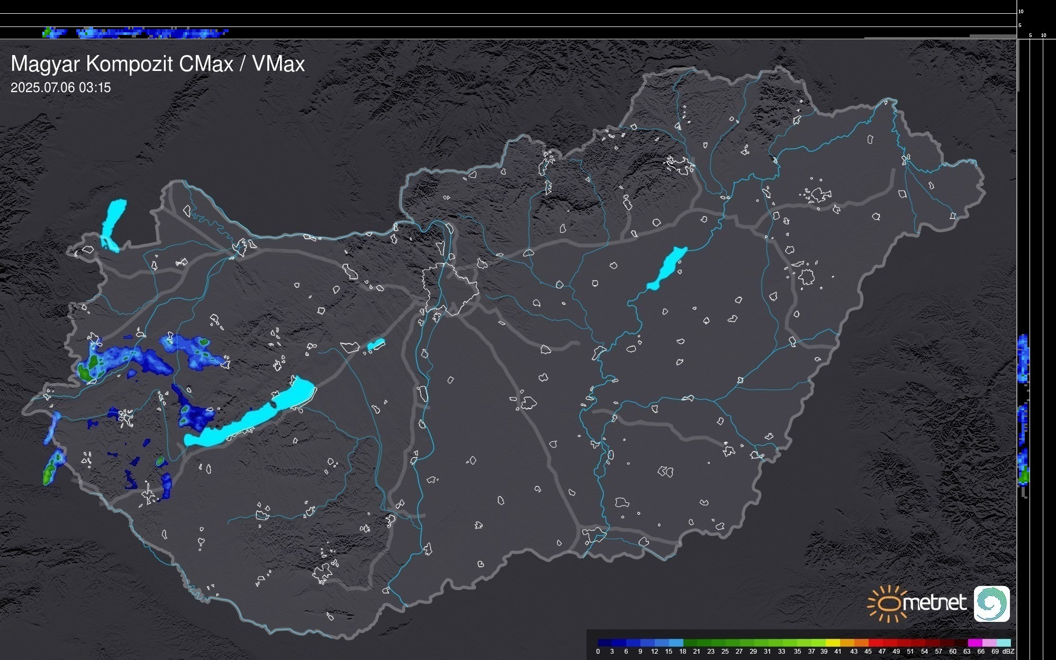This screenshot has width=1056, height=660.
Task: Click the 2025.07.06 03:15 timestamp
Action: coord(61,88)
